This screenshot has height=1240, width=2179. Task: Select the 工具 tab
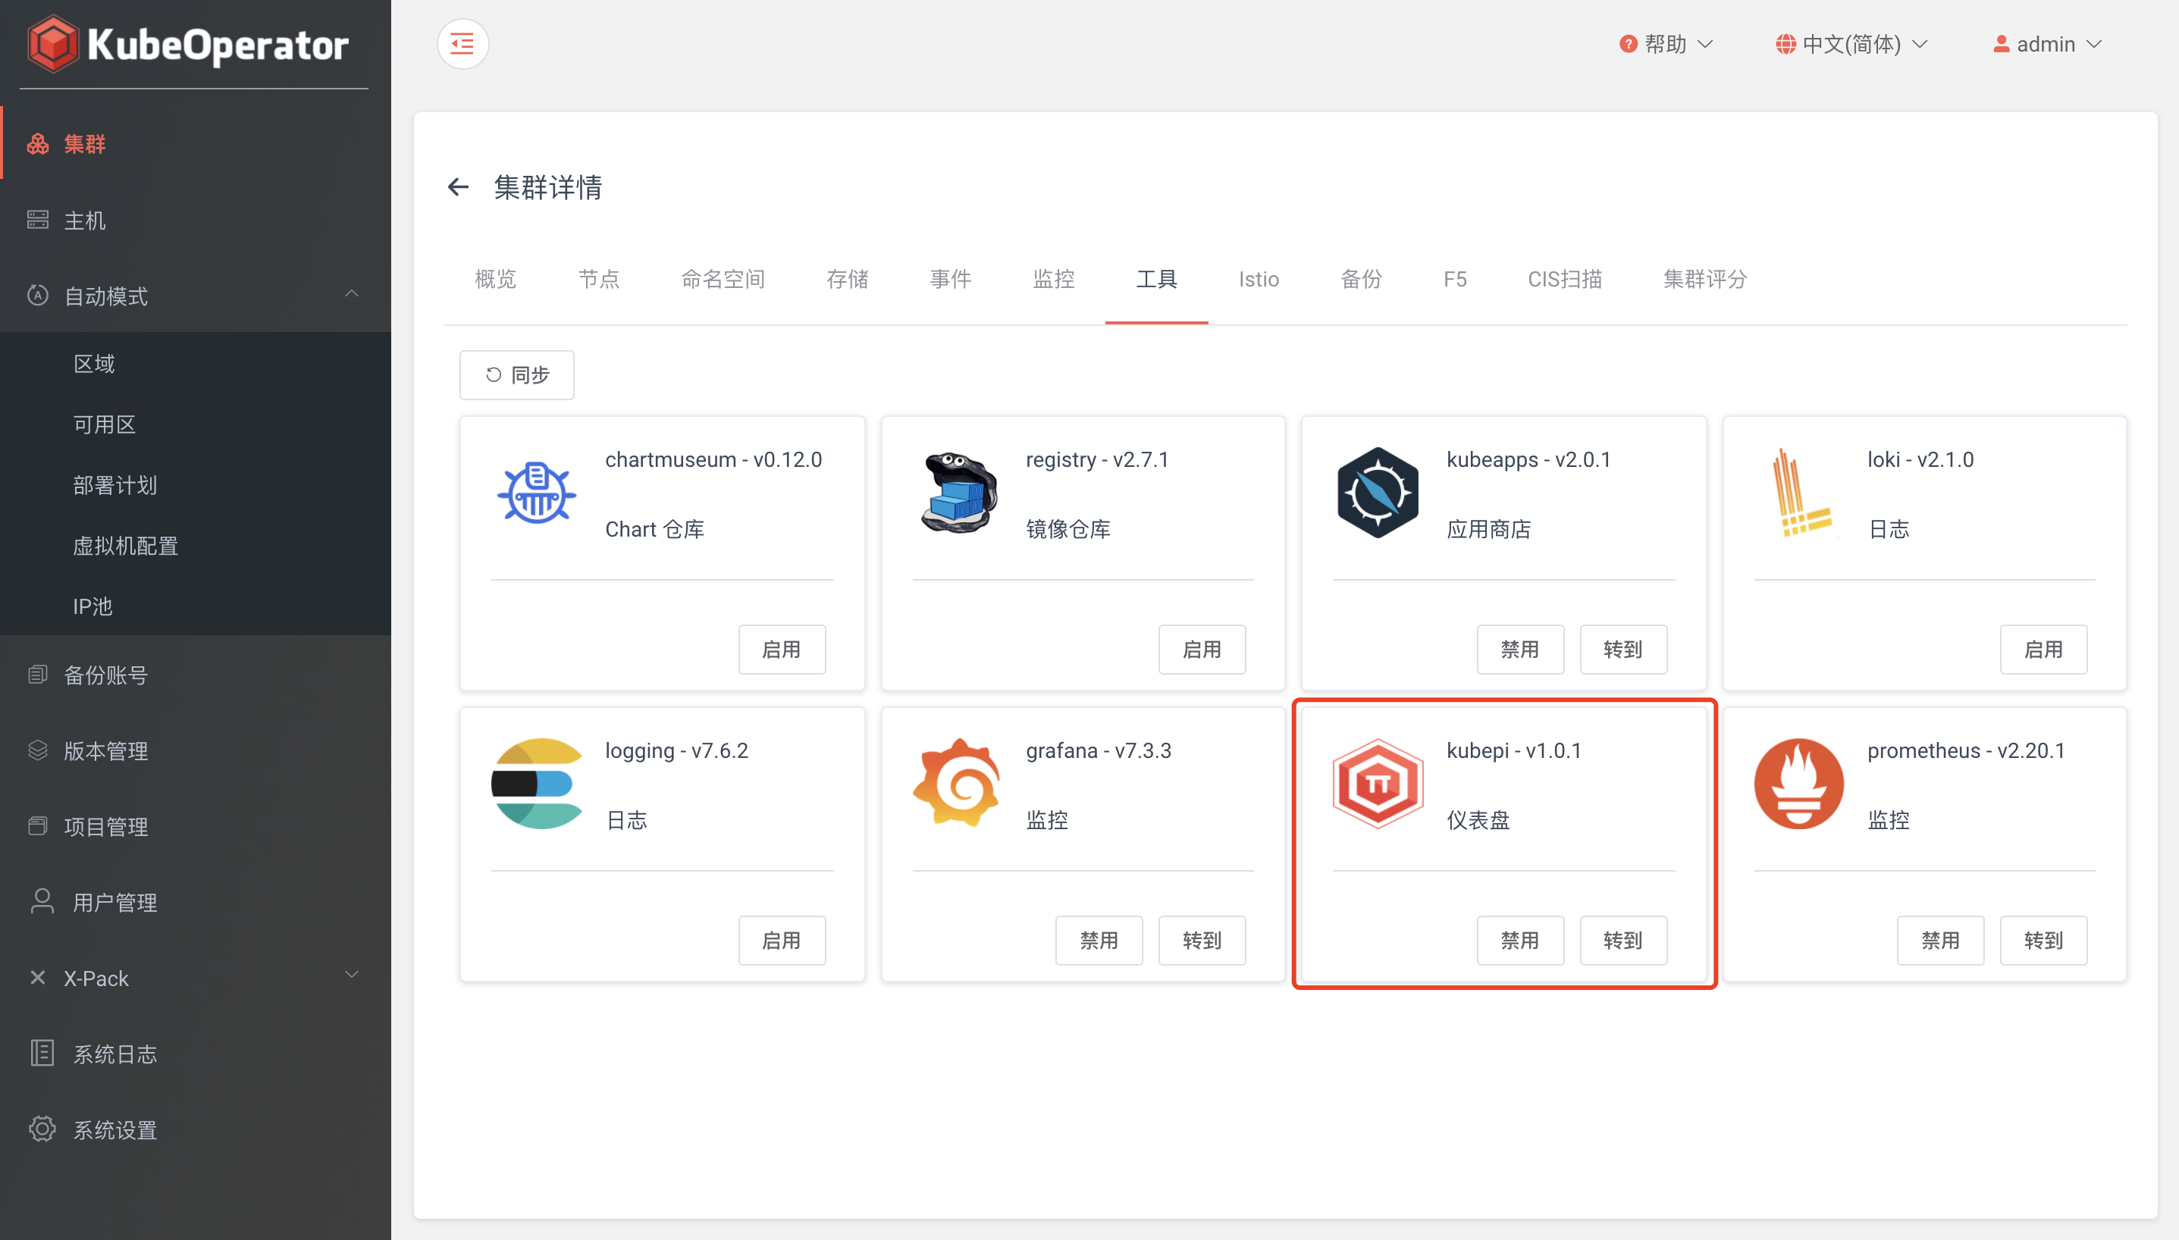(x=1157, y=280)
